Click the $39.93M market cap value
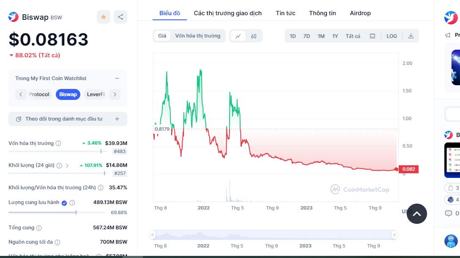460x258 pixels. click(116, 143)
